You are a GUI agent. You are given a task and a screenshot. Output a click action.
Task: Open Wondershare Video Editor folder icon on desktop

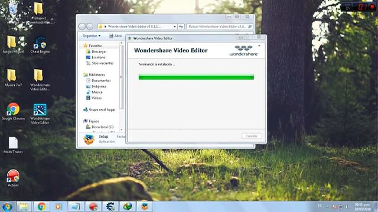point(40,79)
